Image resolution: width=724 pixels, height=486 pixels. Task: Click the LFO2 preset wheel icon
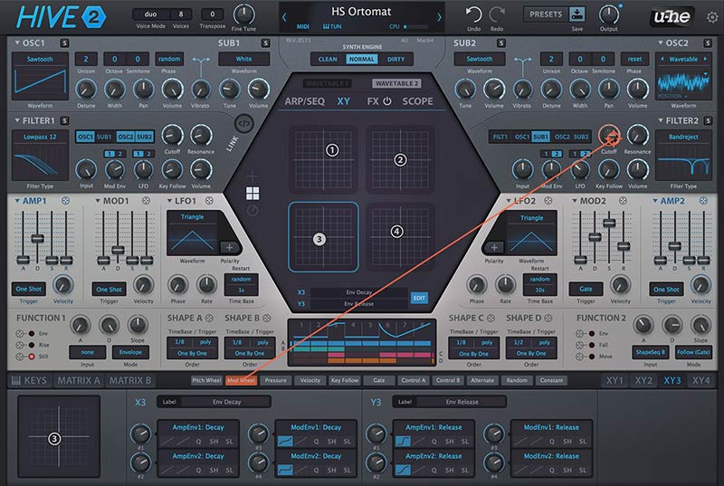point(548,201)
